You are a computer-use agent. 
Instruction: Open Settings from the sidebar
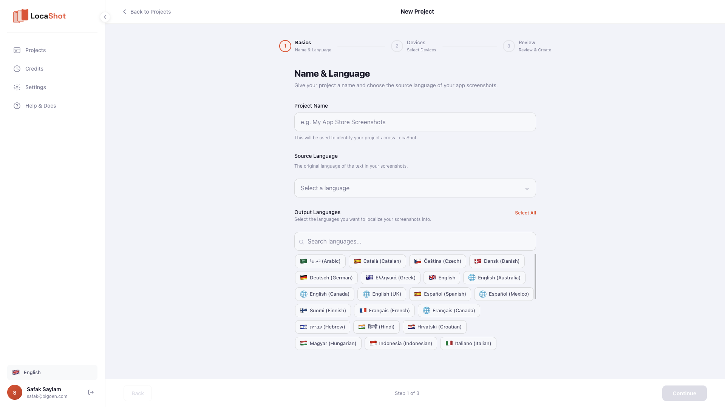(35, 87)
